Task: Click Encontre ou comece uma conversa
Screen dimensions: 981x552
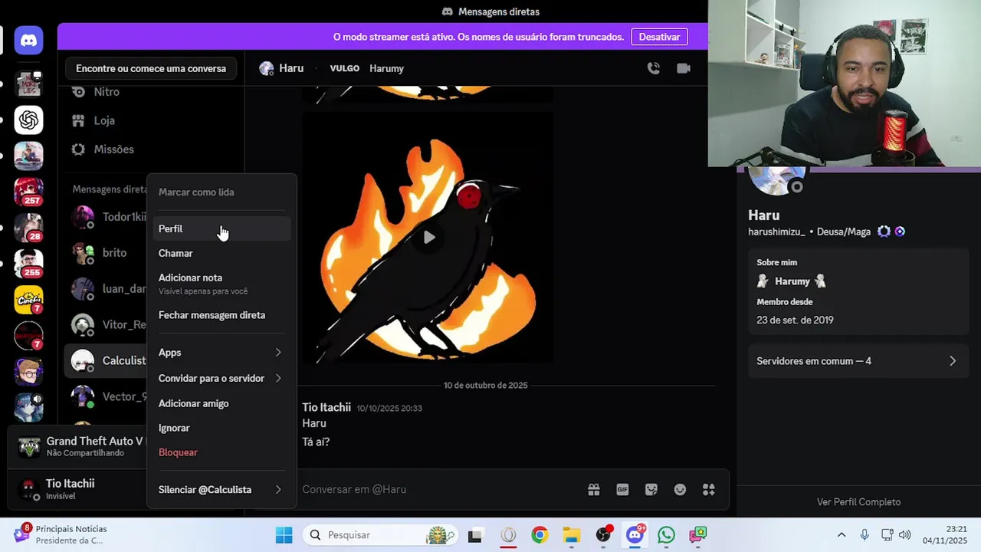Action: (151, 68)
